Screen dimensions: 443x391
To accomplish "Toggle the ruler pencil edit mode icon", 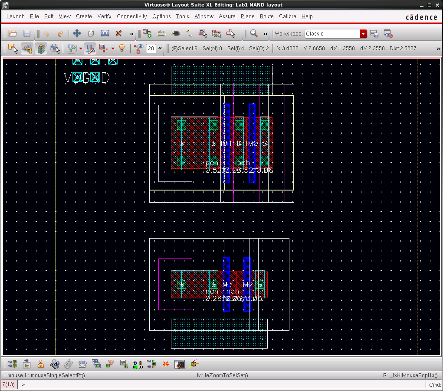I will coord(90,48).
